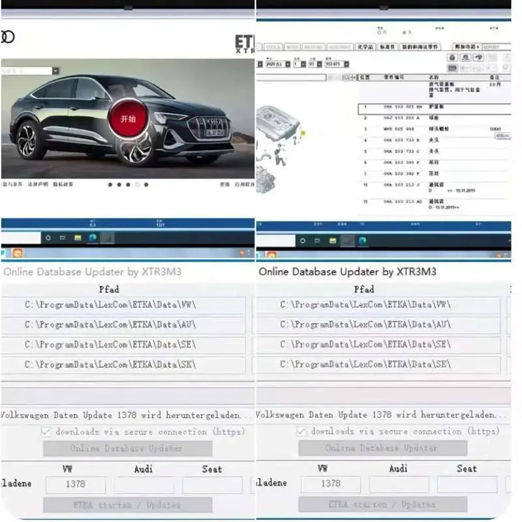Select the last carousel dot below car image
Image resolution: width=522 pixels, height=522 pixels.
[146, 185]
